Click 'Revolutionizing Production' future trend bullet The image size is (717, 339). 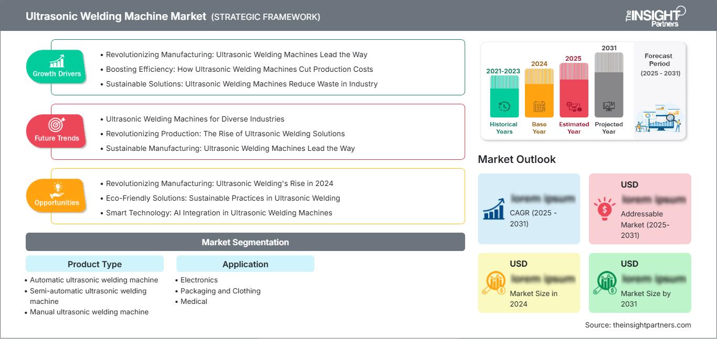[225, 134]
